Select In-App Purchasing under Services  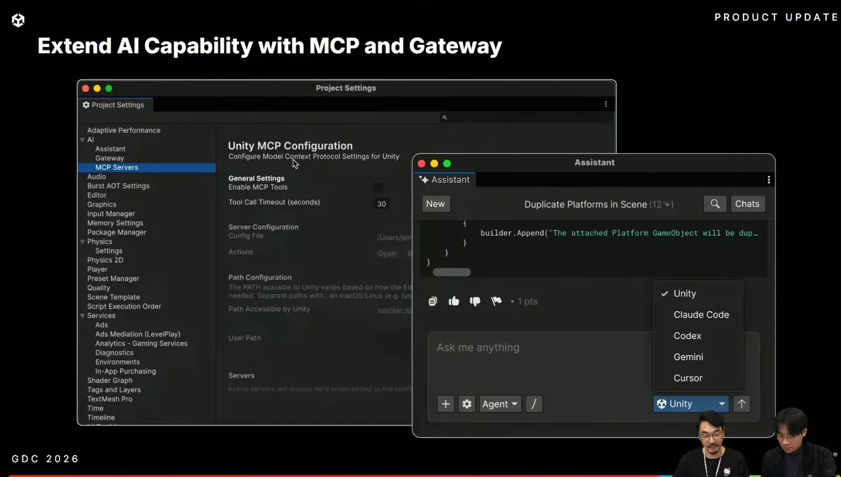click(x=126, y=372)
